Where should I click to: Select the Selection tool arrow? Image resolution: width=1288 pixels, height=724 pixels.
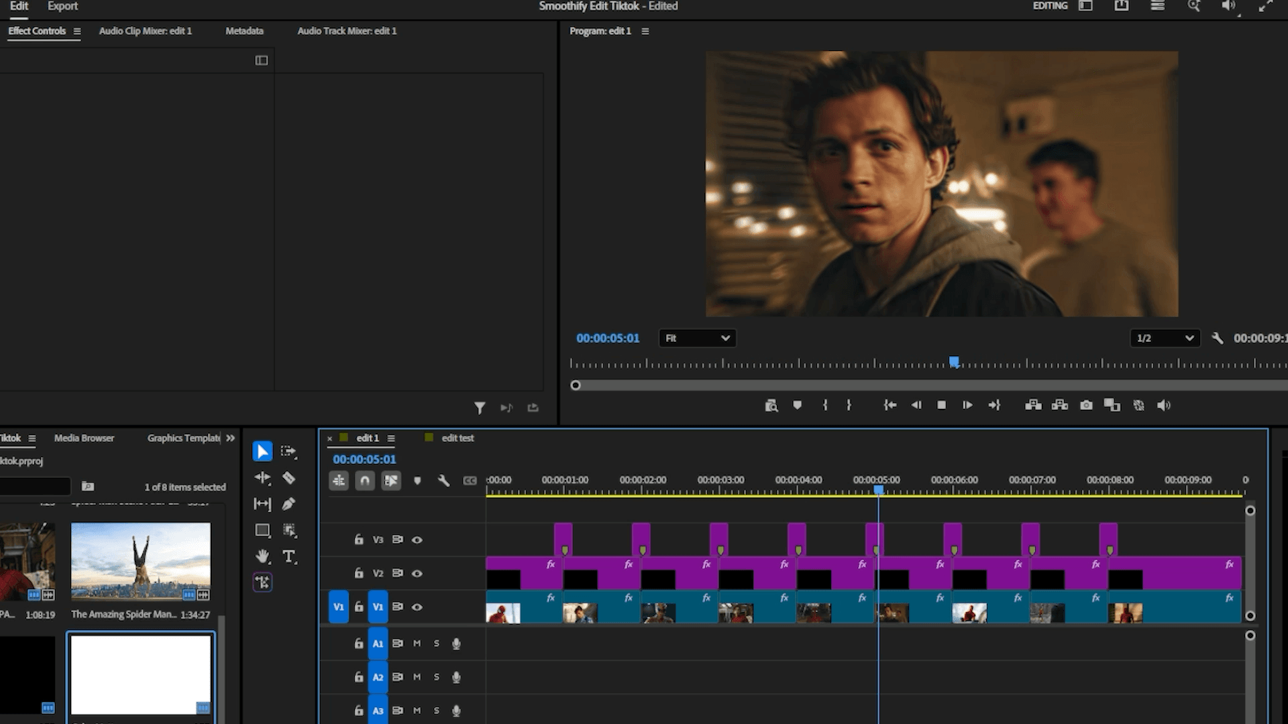[262, 452]
